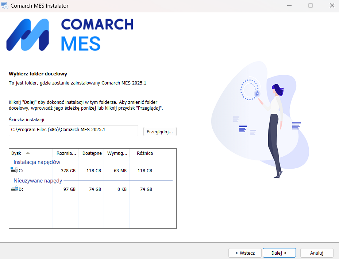The image size is (339, 259).
Task: Sort by the "Różnica" column header
Action: [x=142, y=153]
